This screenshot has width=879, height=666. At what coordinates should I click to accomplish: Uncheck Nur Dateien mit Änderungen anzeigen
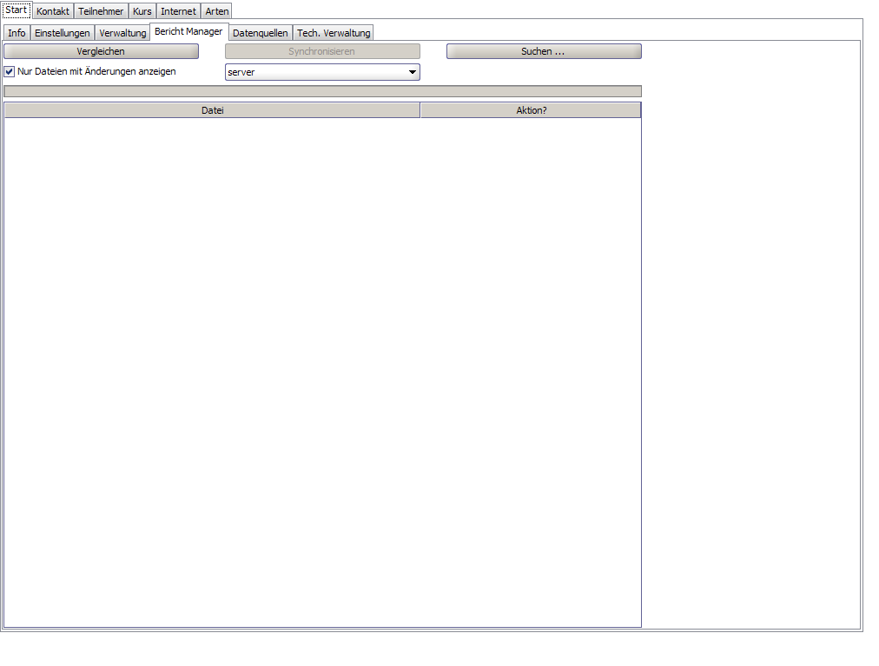pyautogui.click(x=10, y=72)
